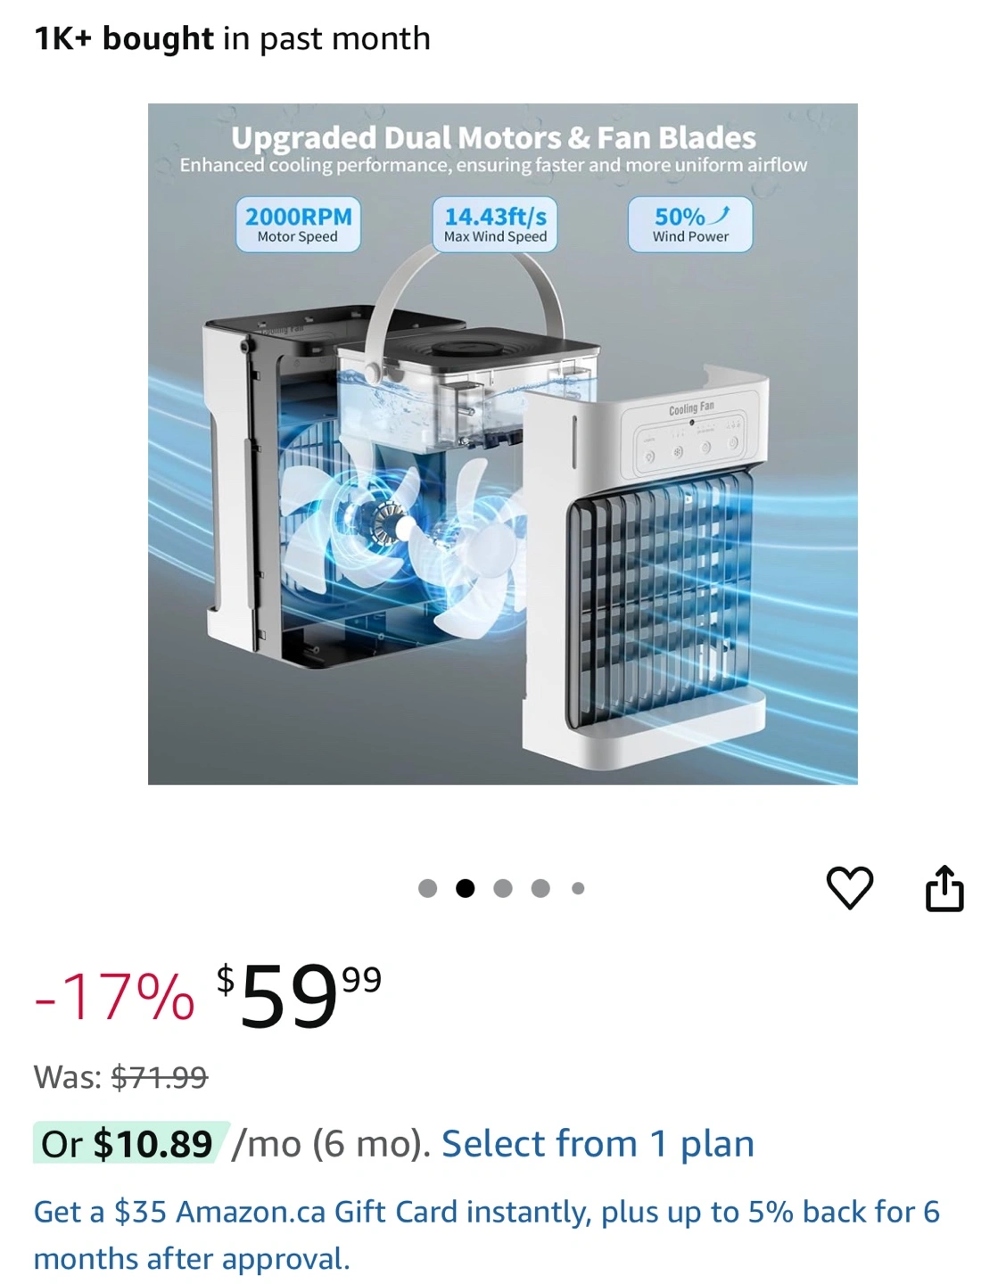The image size is (1006, 1284).
Task: Tap the crossed-out $71.99 was price
Action: 160,1077
